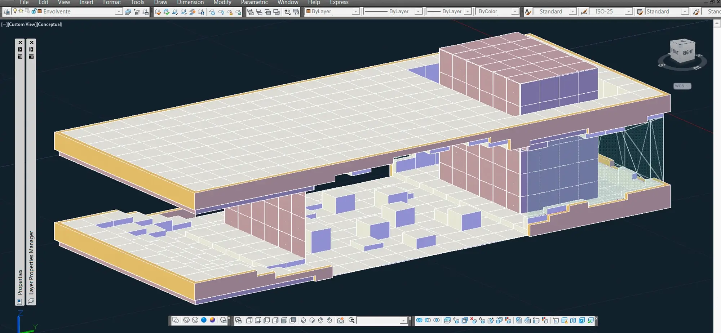Click the RIGHT face of ViewCube
This screenshot has height=333, width=721.
pyautogui.click(x=687, y=53)
